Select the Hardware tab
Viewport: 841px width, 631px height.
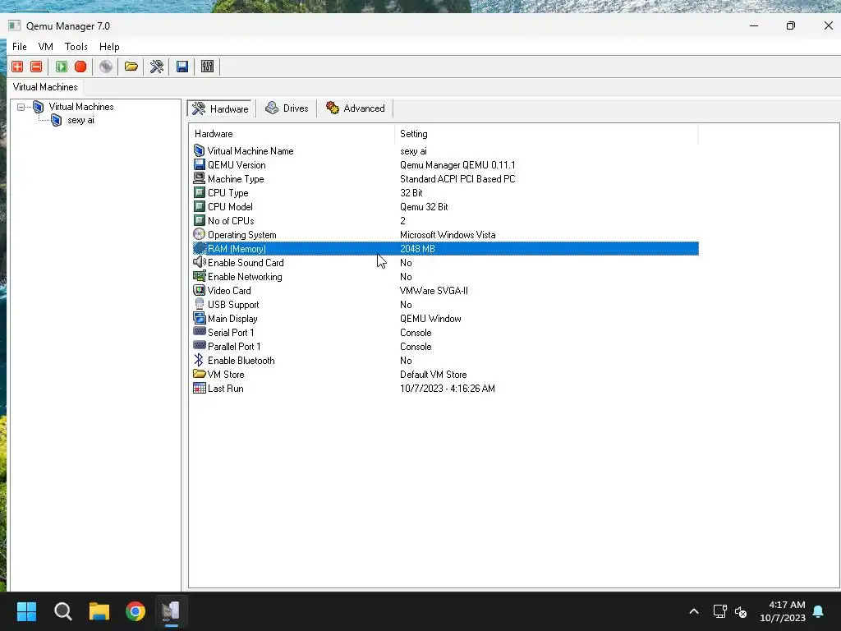(x=220, y=108)
